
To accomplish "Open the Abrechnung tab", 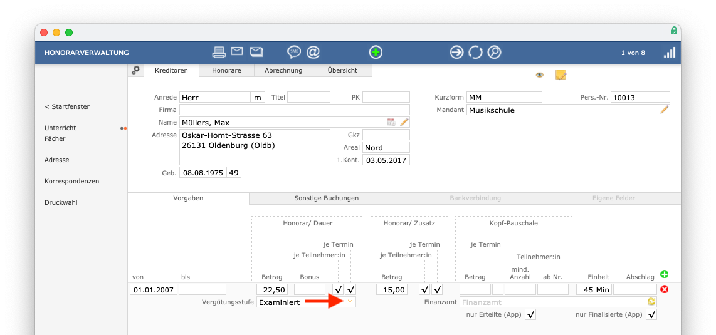I will coord(283,70).
